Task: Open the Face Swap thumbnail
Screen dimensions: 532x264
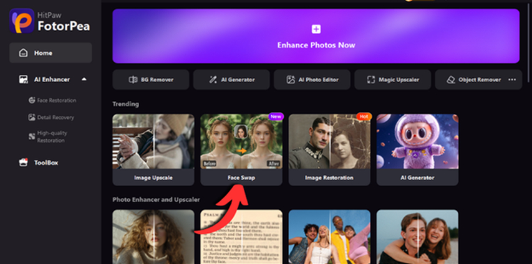Action: tap(241, 141)
